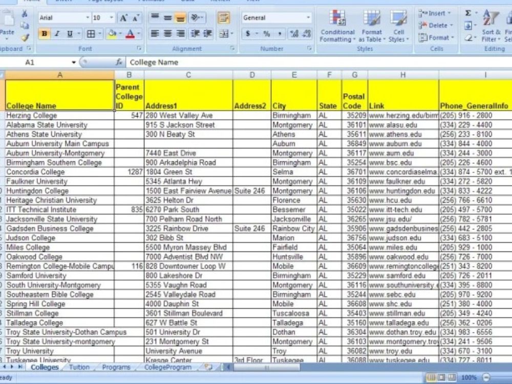Click Insert cells button

(x=435, y=13)
